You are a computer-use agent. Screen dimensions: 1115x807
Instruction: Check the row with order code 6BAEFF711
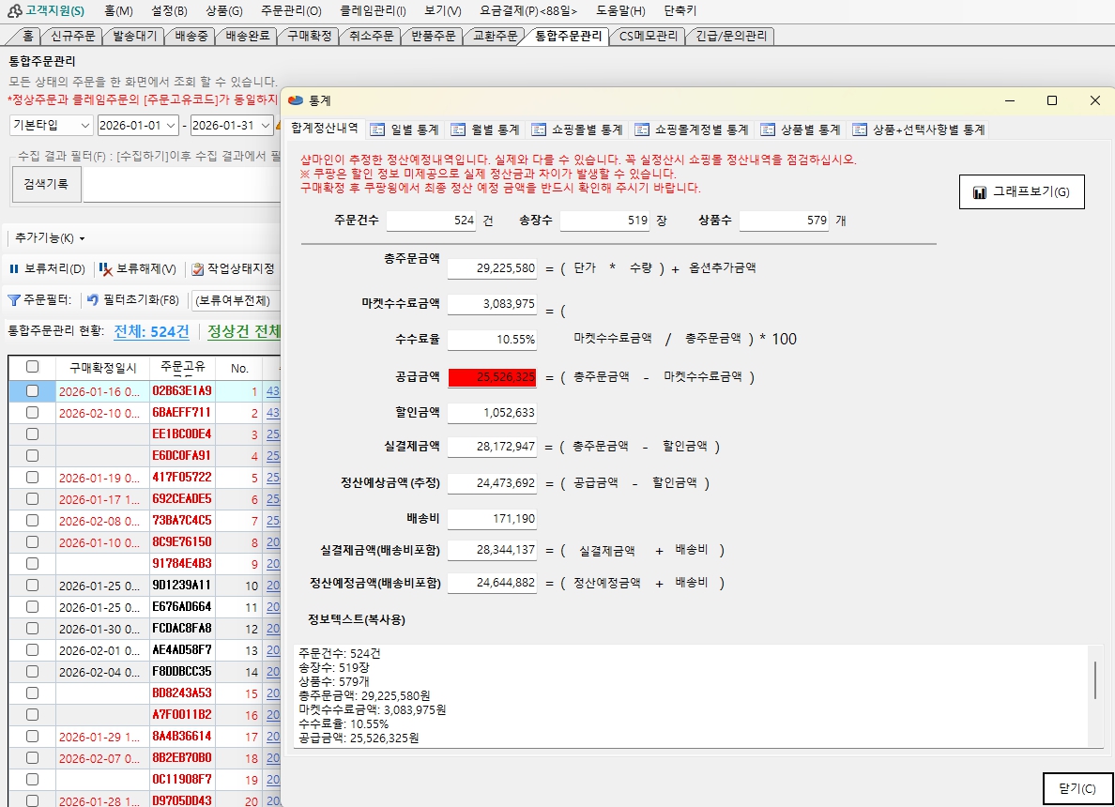point(32,412)
